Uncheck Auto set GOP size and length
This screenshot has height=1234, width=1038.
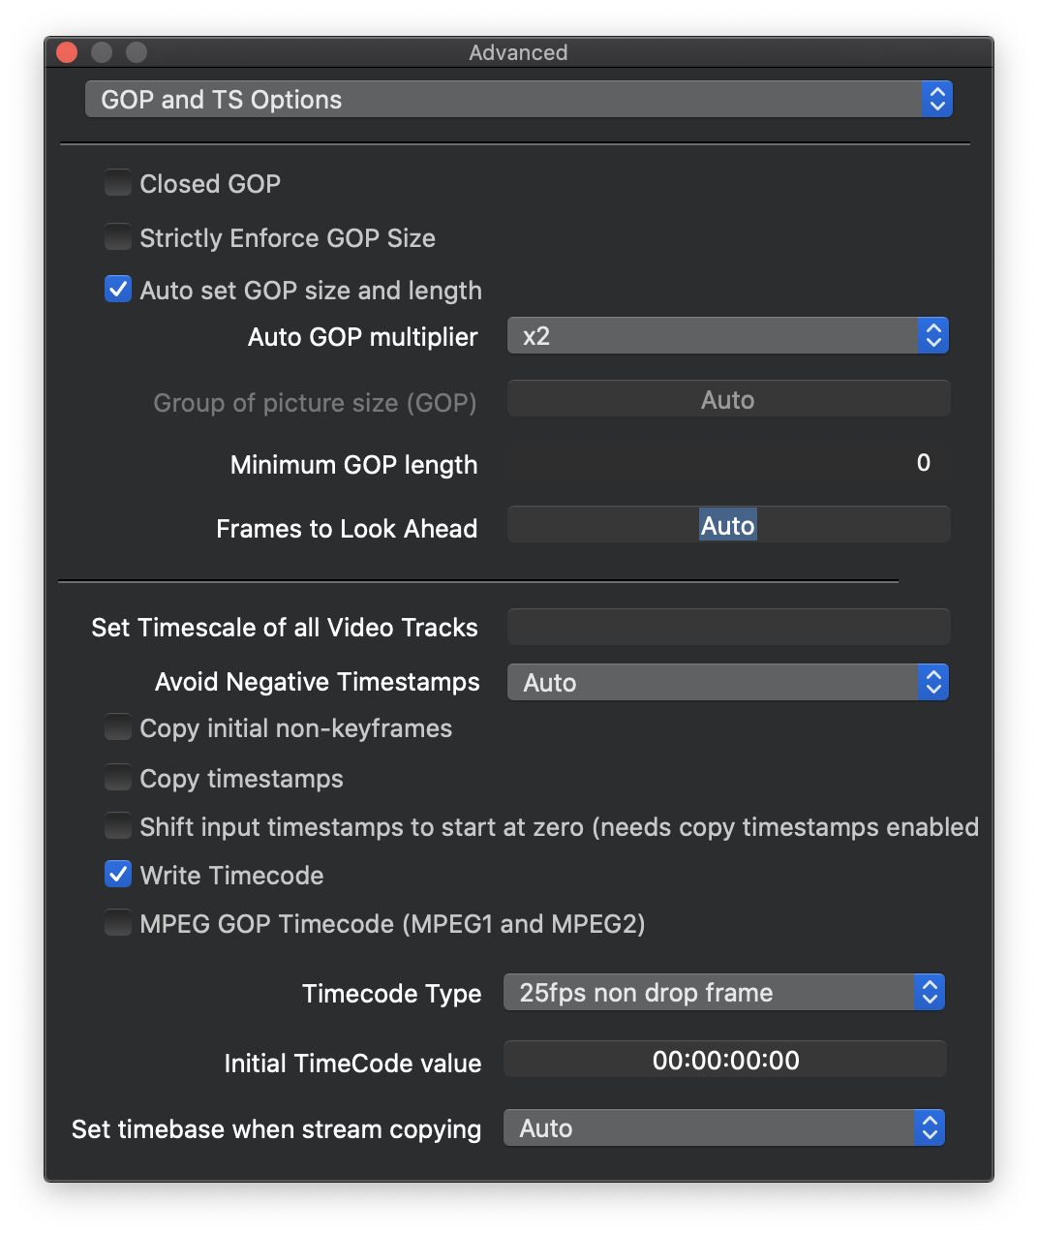pos(118,290)
